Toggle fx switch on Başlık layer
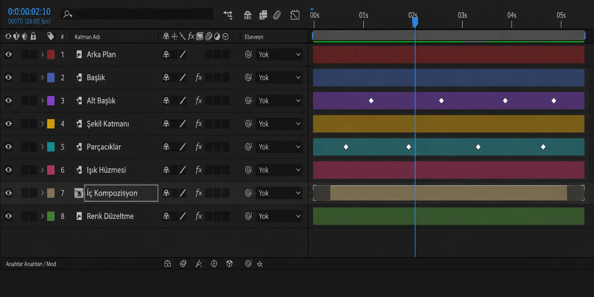 199,77
